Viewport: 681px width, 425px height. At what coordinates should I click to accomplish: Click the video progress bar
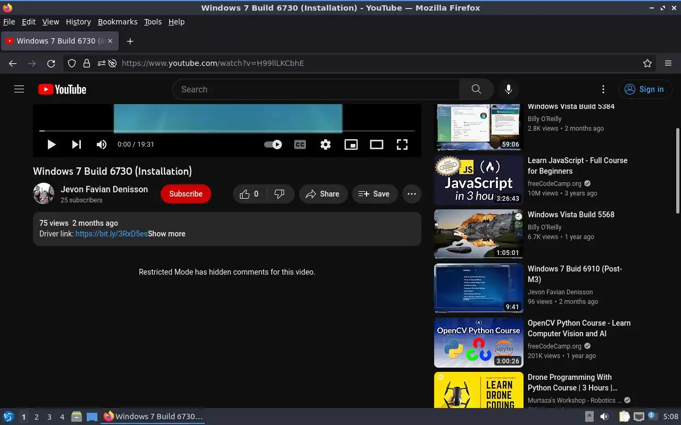coord(227,131)
